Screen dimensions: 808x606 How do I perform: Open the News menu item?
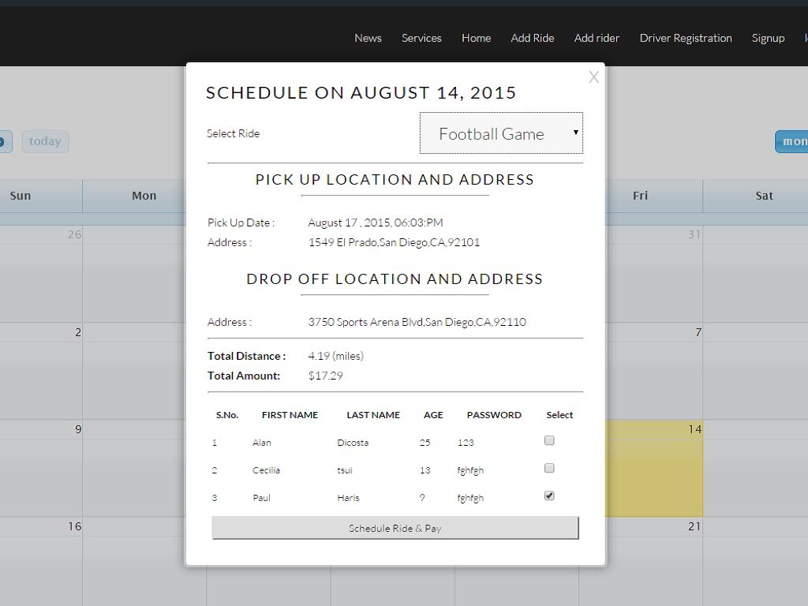pos(368,38)
